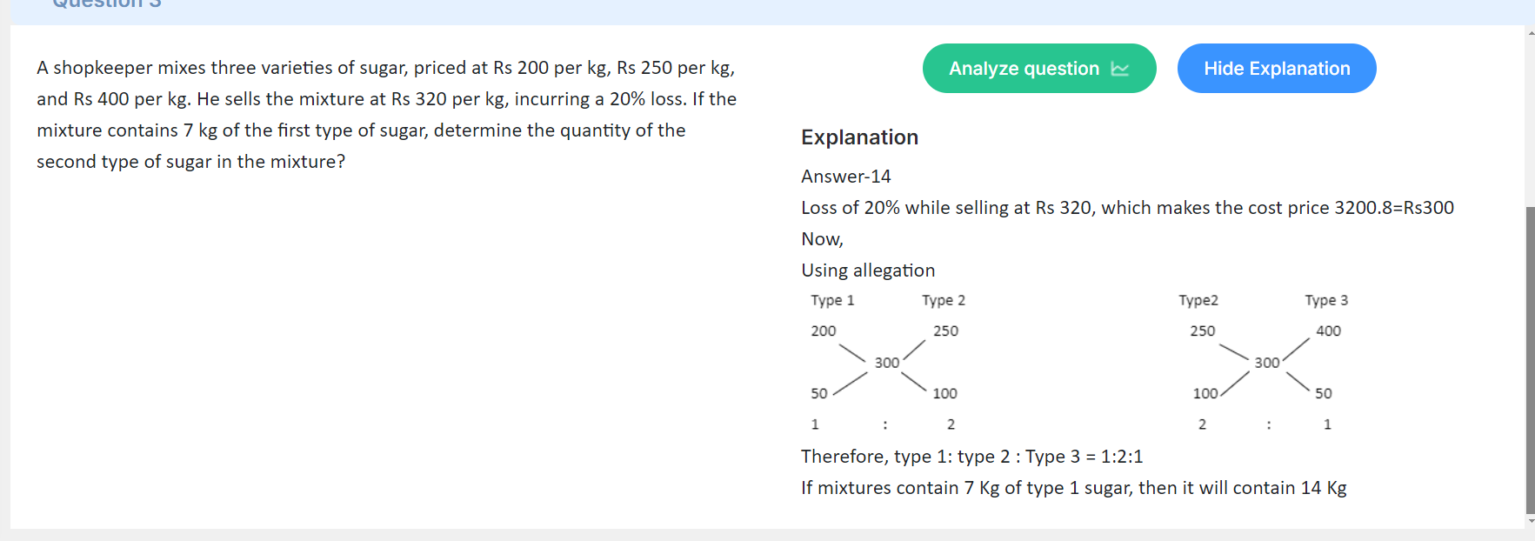Click the Analyze question button

click(1039, 69)
